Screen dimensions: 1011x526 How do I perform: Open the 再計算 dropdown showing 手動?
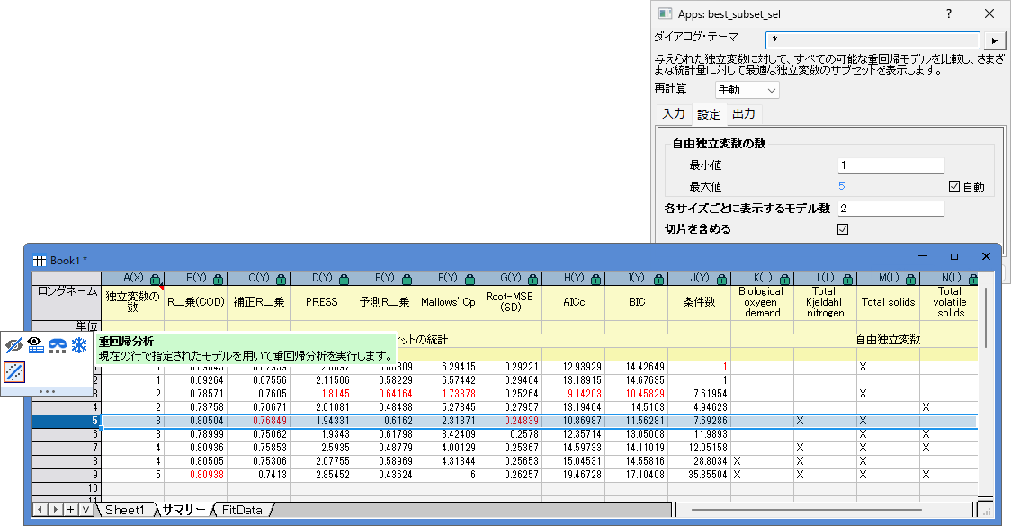coord(747,90)
